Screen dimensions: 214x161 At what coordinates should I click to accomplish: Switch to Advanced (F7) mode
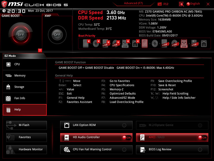coord(133,3)
